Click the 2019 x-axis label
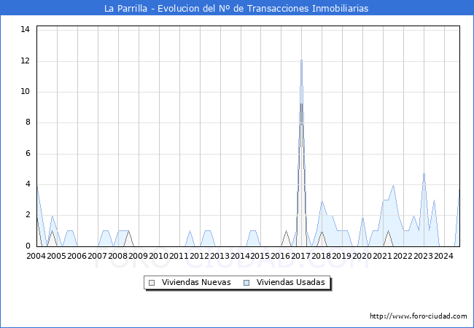Viewport: 474px width, 328px height. [341, 256]
